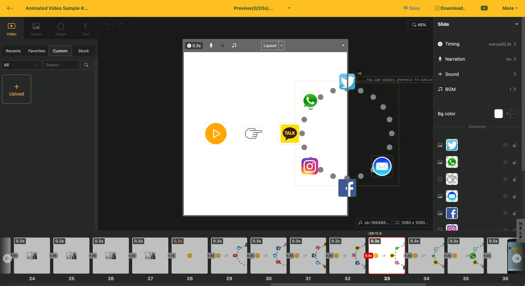The height and width of the screenshot is (286, 525).
Task: Click the speaker icon above the narration text
Action: (360, 73)
